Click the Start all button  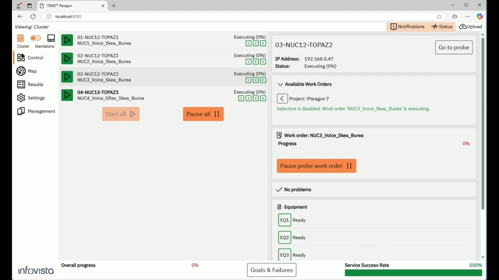coord(121,114)
